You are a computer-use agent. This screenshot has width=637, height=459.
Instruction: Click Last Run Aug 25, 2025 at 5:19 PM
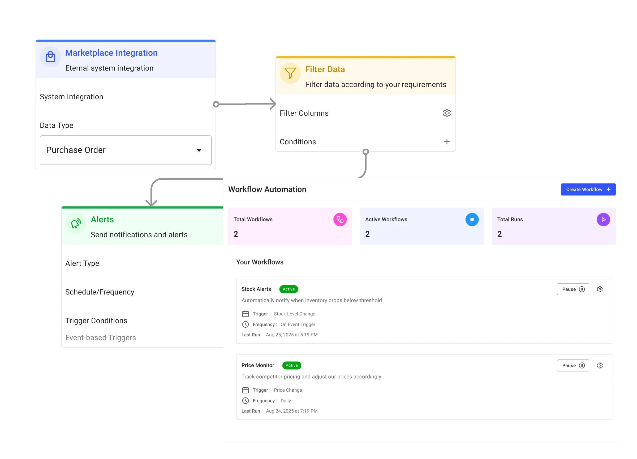coord(279,335)
